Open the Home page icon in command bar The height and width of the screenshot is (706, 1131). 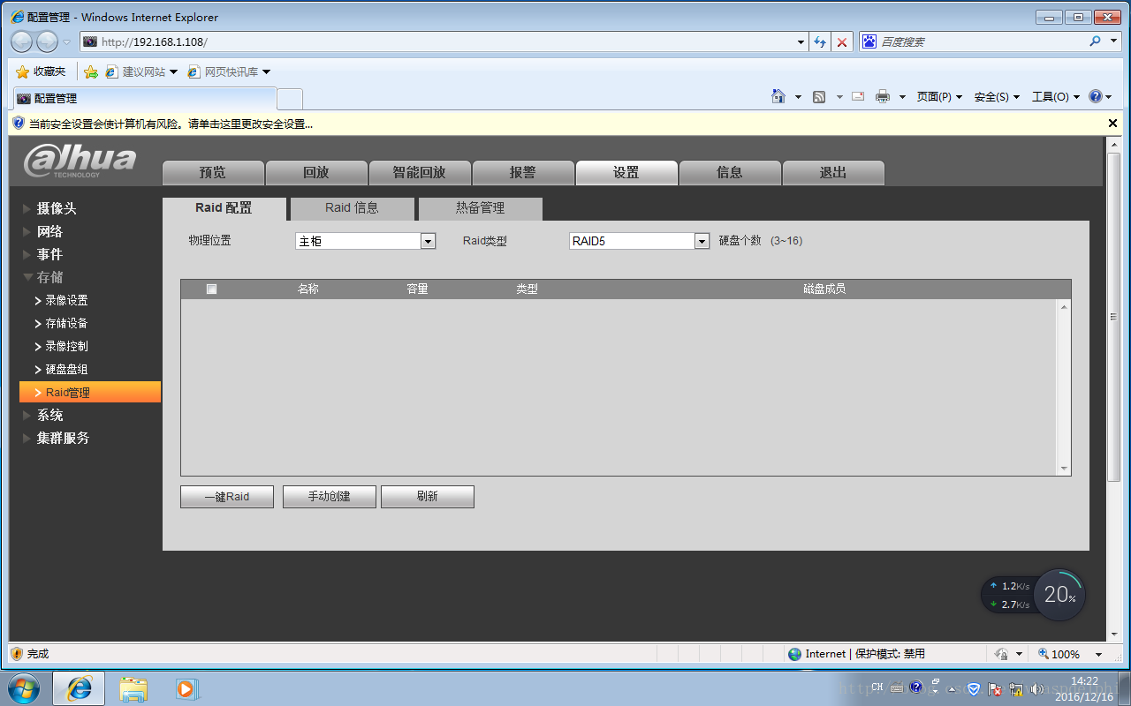(x=778, y=97)
